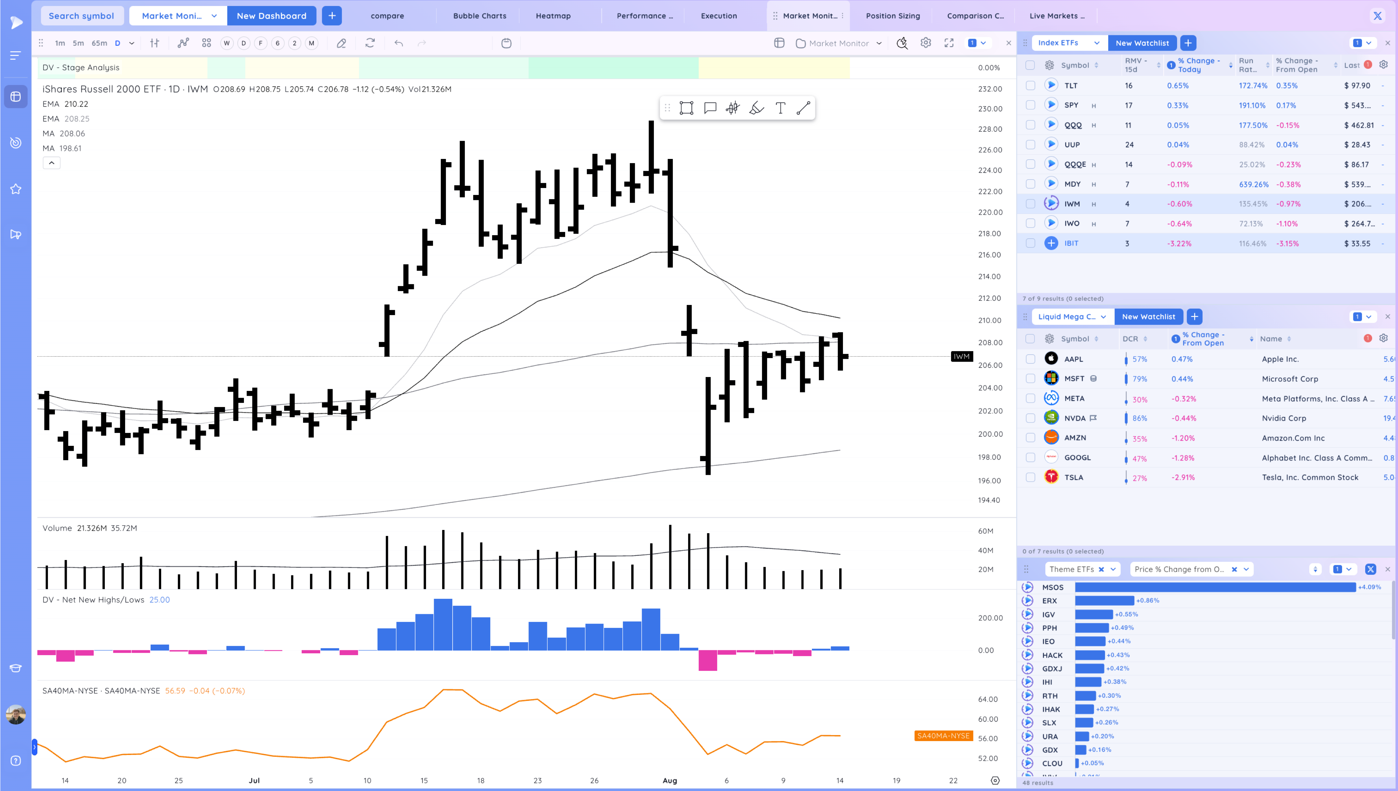This screenshot has width=1398, height=791.
Task: Collapse the indicator legend chevron
Action: point(52,163)
